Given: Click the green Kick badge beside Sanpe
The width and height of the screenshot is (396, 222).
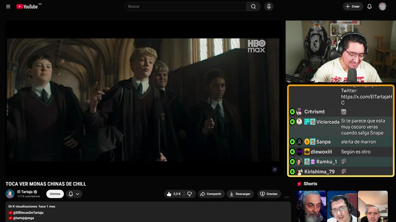Looking at the screenshot, I should click(x=292, y=142).
